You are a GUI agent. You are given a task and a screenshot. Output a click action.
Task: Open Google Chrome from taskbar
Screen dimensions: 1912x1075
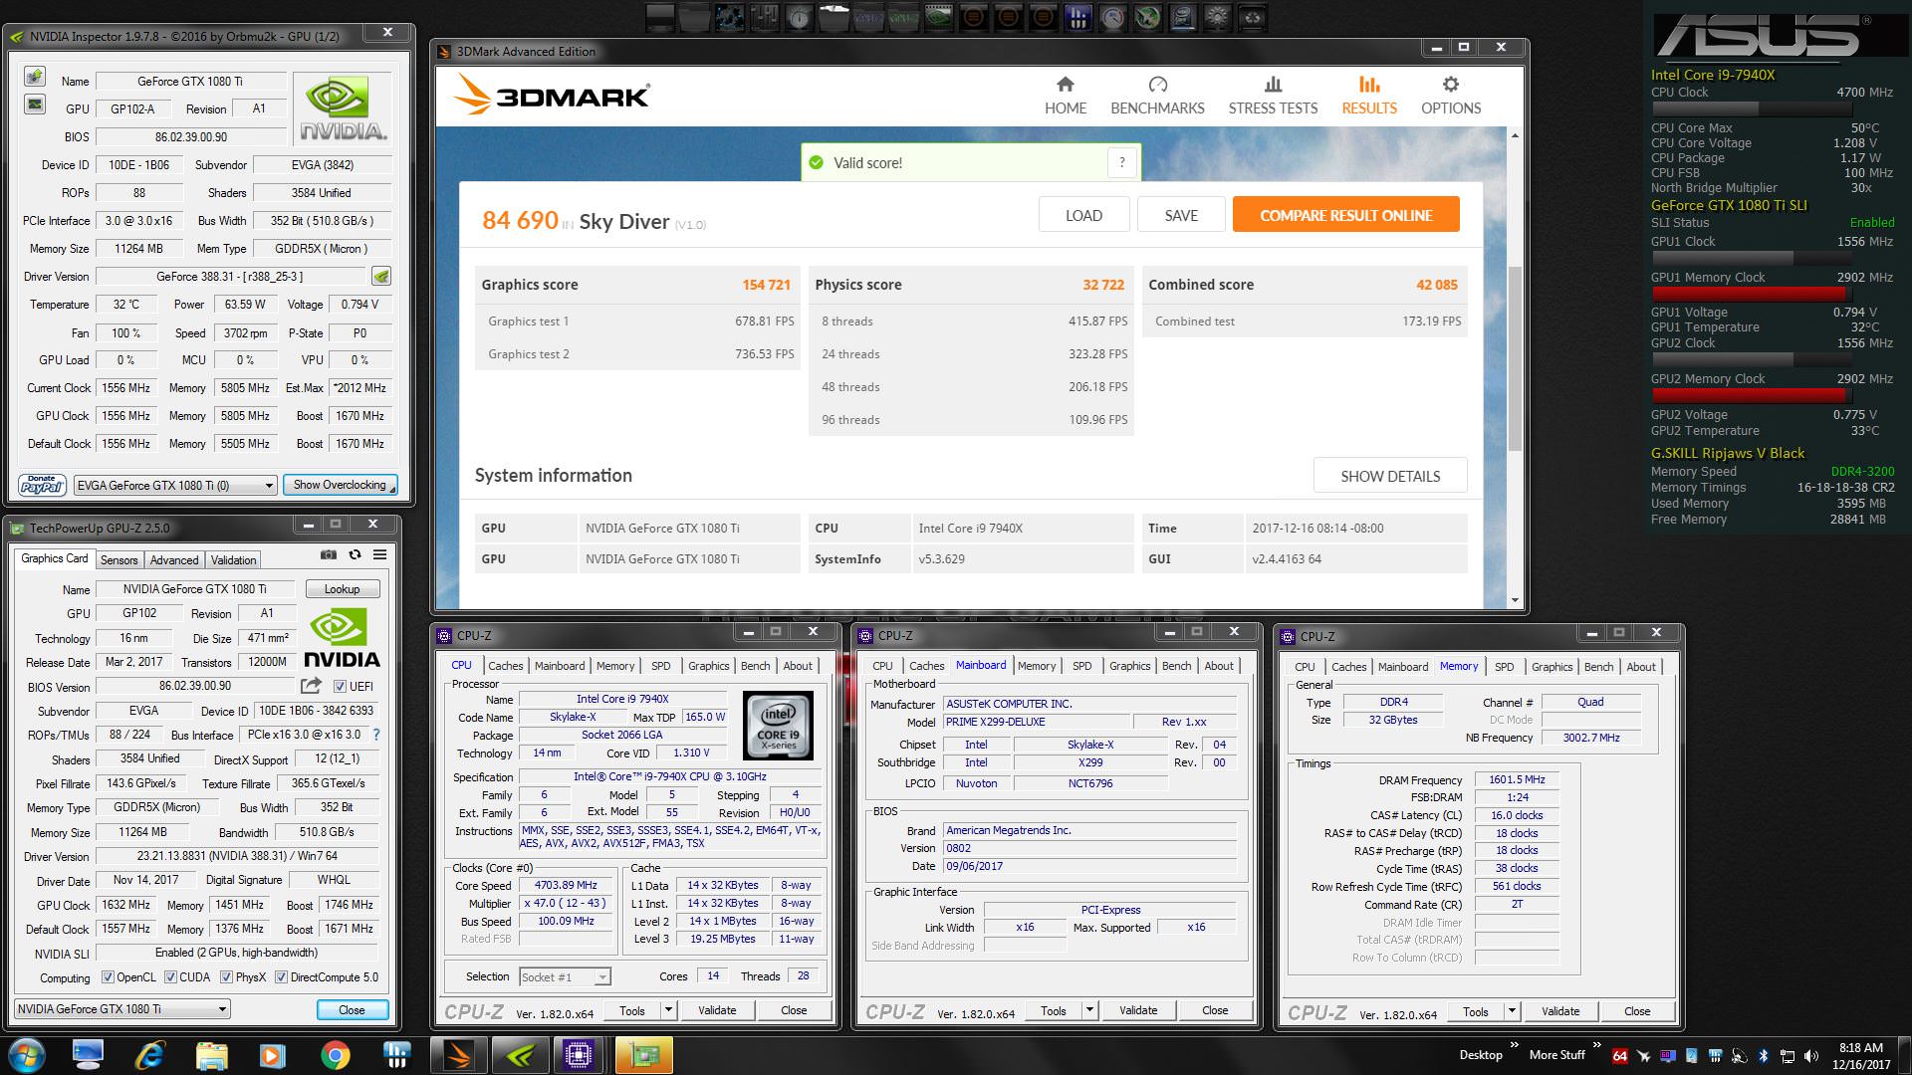(x=336, y=1055)
